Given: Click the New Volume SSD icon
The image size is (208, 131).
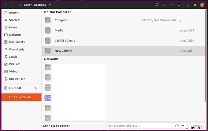Looking at the screenshot, I should pos(48,51).
